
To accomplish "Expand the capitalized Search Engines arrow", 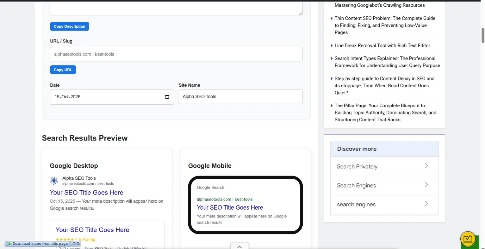I will [426, 185].
